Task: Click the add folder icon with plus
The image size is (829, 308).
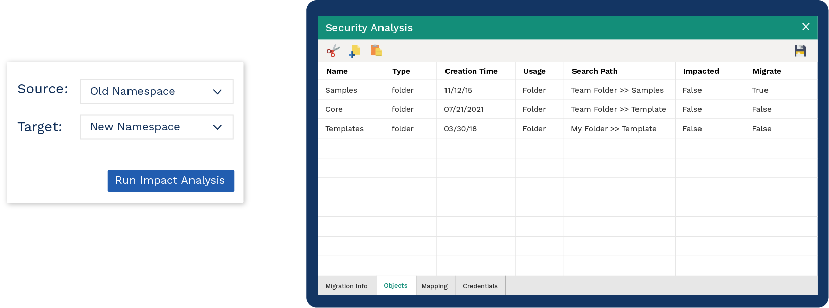Action: pyautogui.click(x=355, y=51)
